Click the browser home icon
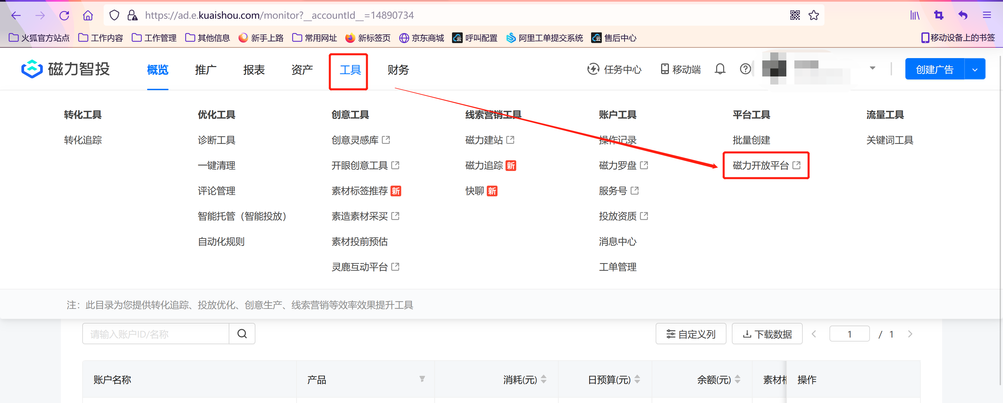Image resolution: width=1003 pixels, height=403 pixels. (88, 15)
